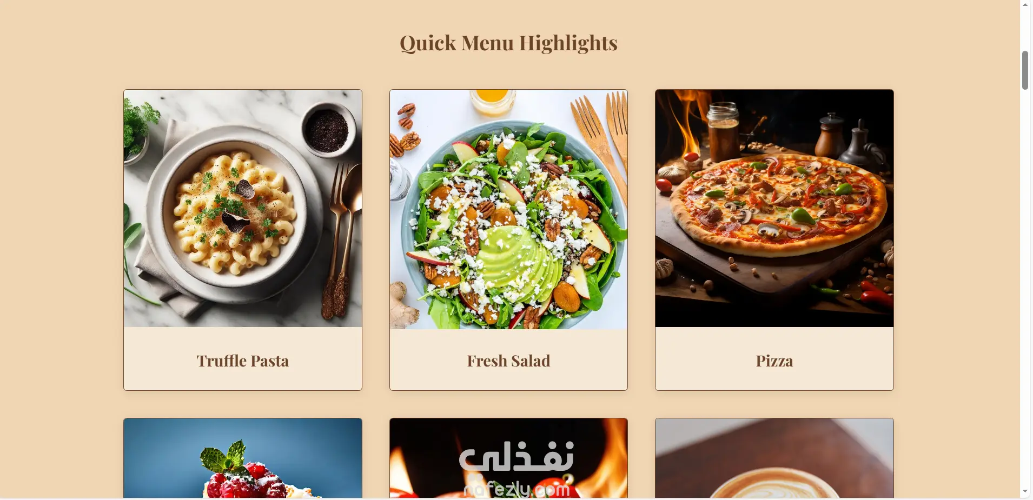Click the scrollbar up arrow
This screenshot has width=1033, height=500.
(1025, 5)
